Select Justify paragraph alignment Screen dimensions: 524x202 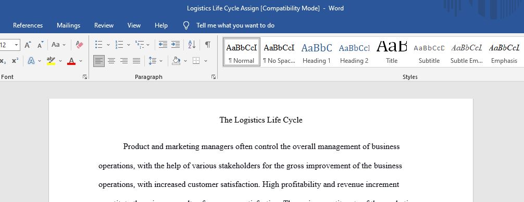136,61
